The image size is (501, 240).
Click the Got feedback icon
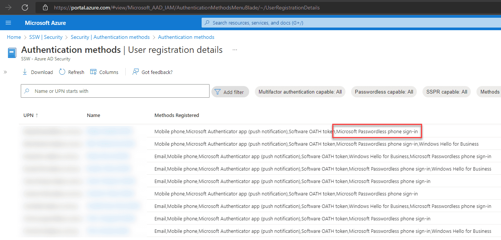tap(136, 72)
